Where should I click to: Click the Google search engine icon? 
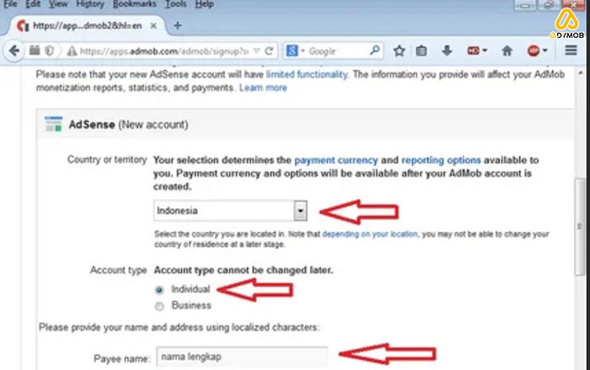pos(292,50)
